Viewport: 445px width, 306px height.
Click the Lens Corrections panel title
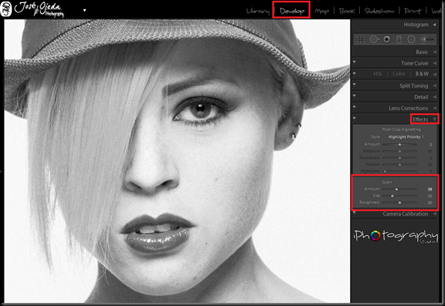point(408,108)
